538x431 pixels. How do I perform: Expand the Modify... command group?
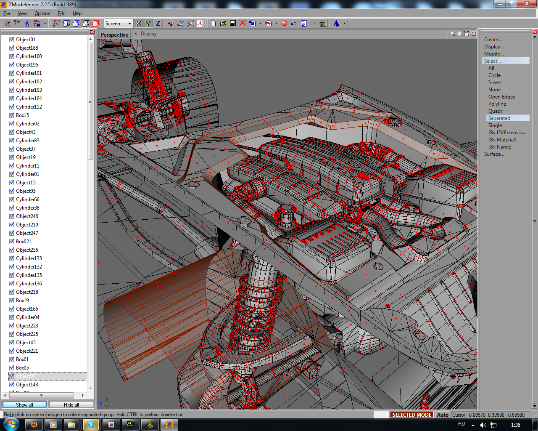coord(494,54)
